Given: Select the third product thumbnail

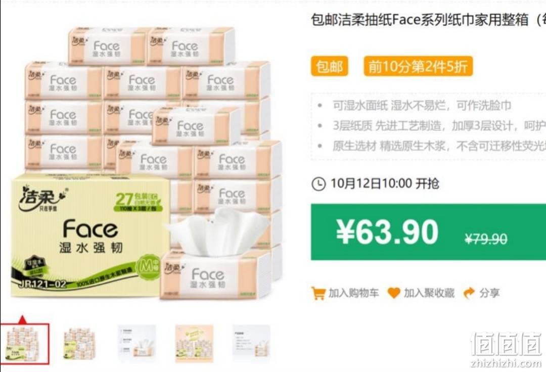Looking at the screenshot, I should (x=137, y=344).
